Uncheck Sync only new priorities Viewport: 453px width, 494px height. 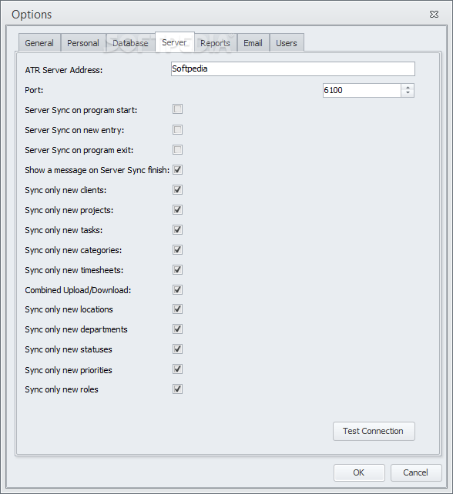(x=178, y=369)
